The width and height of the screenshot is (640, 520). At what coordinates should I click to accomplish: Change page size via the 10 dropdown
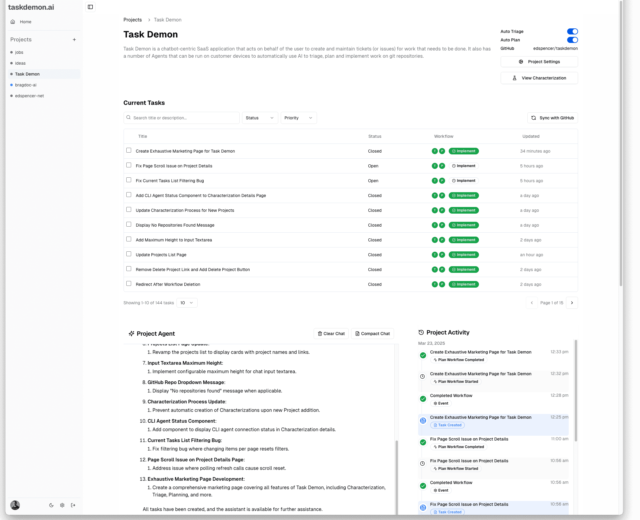point(186,302)
